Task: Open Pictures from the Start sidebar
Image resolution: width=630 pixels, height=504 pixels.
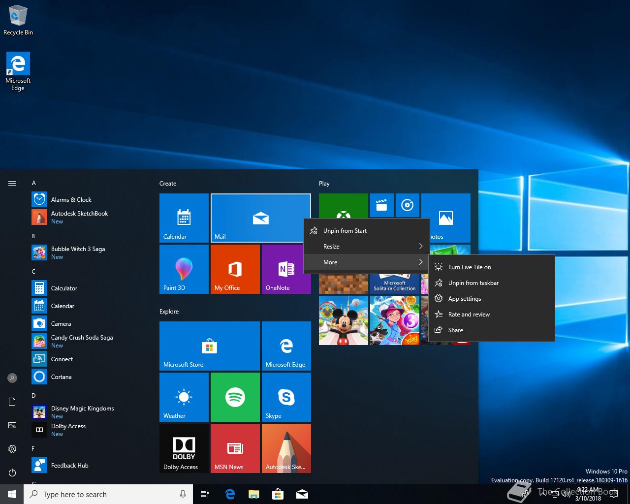Action: click(12, 425)
